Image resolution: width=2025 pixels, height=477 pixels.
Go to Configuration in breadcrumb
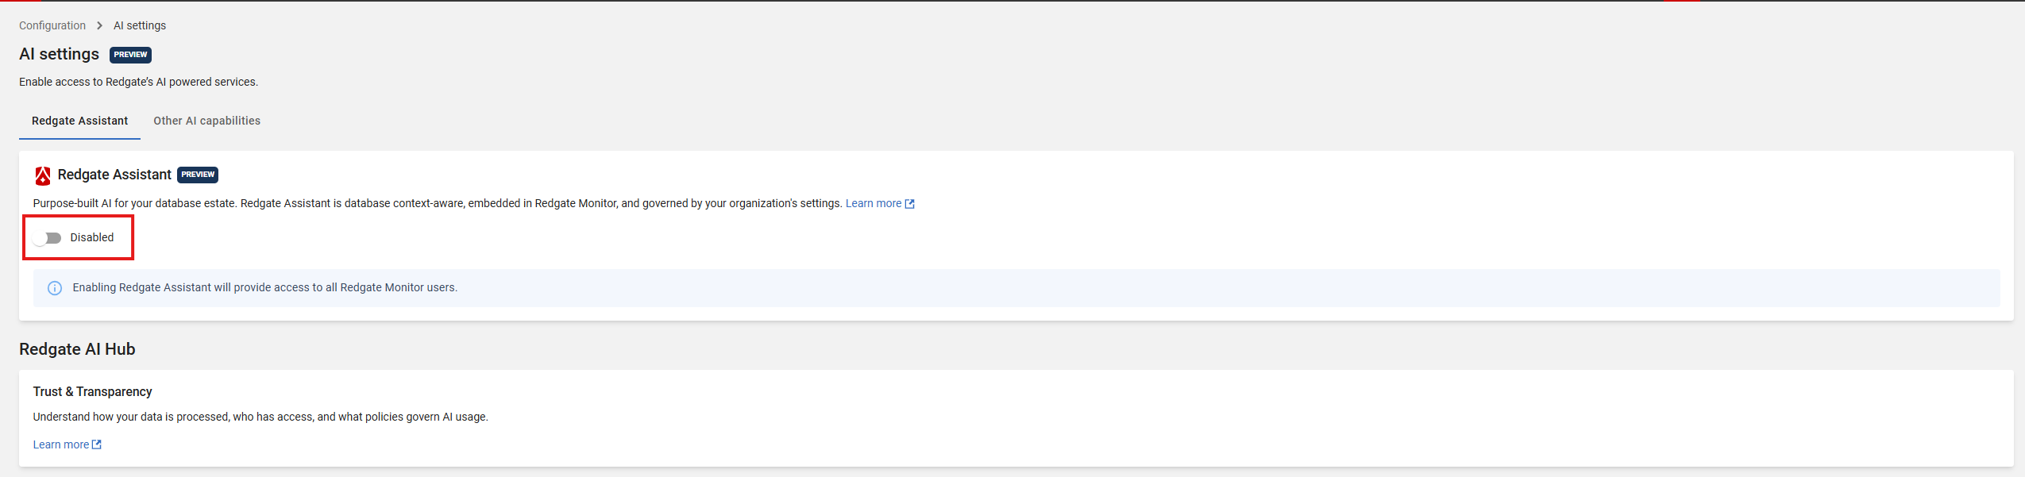[52, 25]
